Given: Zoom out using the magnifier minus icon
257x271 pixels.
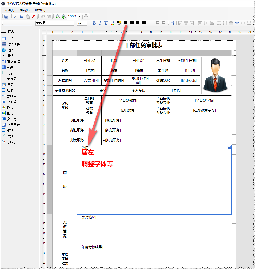Looking at the screenshot, I should pyautogui.click(x=58, y=17).
